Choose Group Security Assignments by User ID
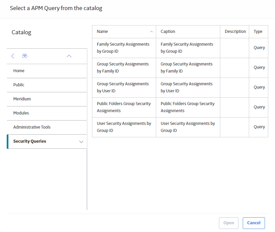Screen dimensions: 275x232 pos(180,88)
